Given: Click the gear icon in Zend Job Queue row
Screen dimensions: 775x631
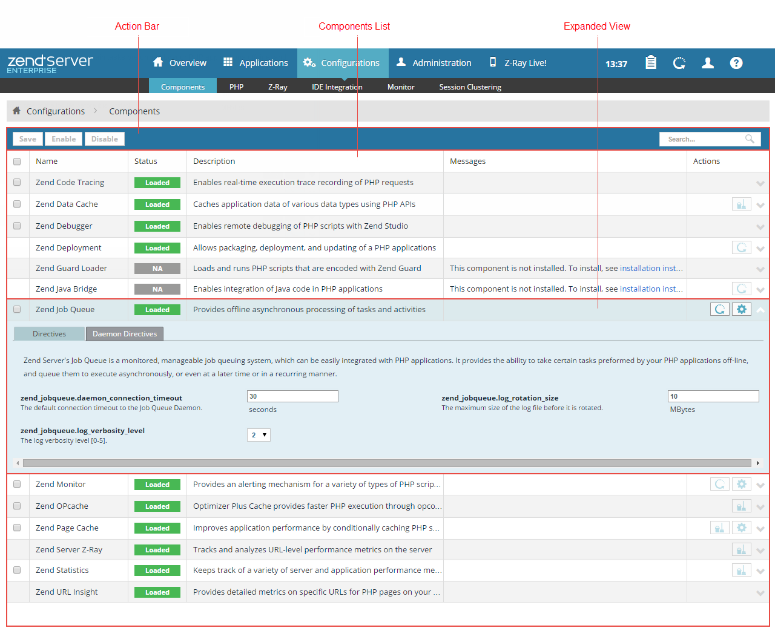Looking at the screenshot, I should pyautogui.click(x=742, y=309).
